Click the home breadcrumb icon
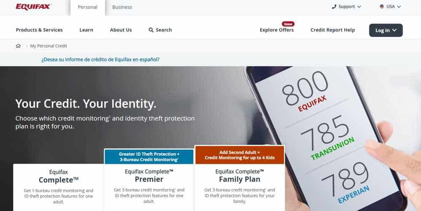Screen dimensions: 421x211 pos(18,46)
